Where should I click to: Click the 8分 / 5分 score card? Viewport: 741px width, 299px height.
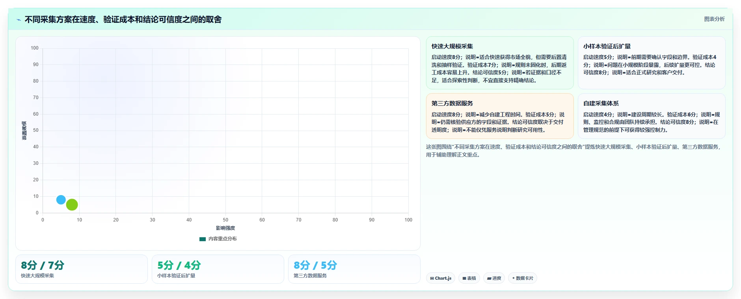(354, 269)
